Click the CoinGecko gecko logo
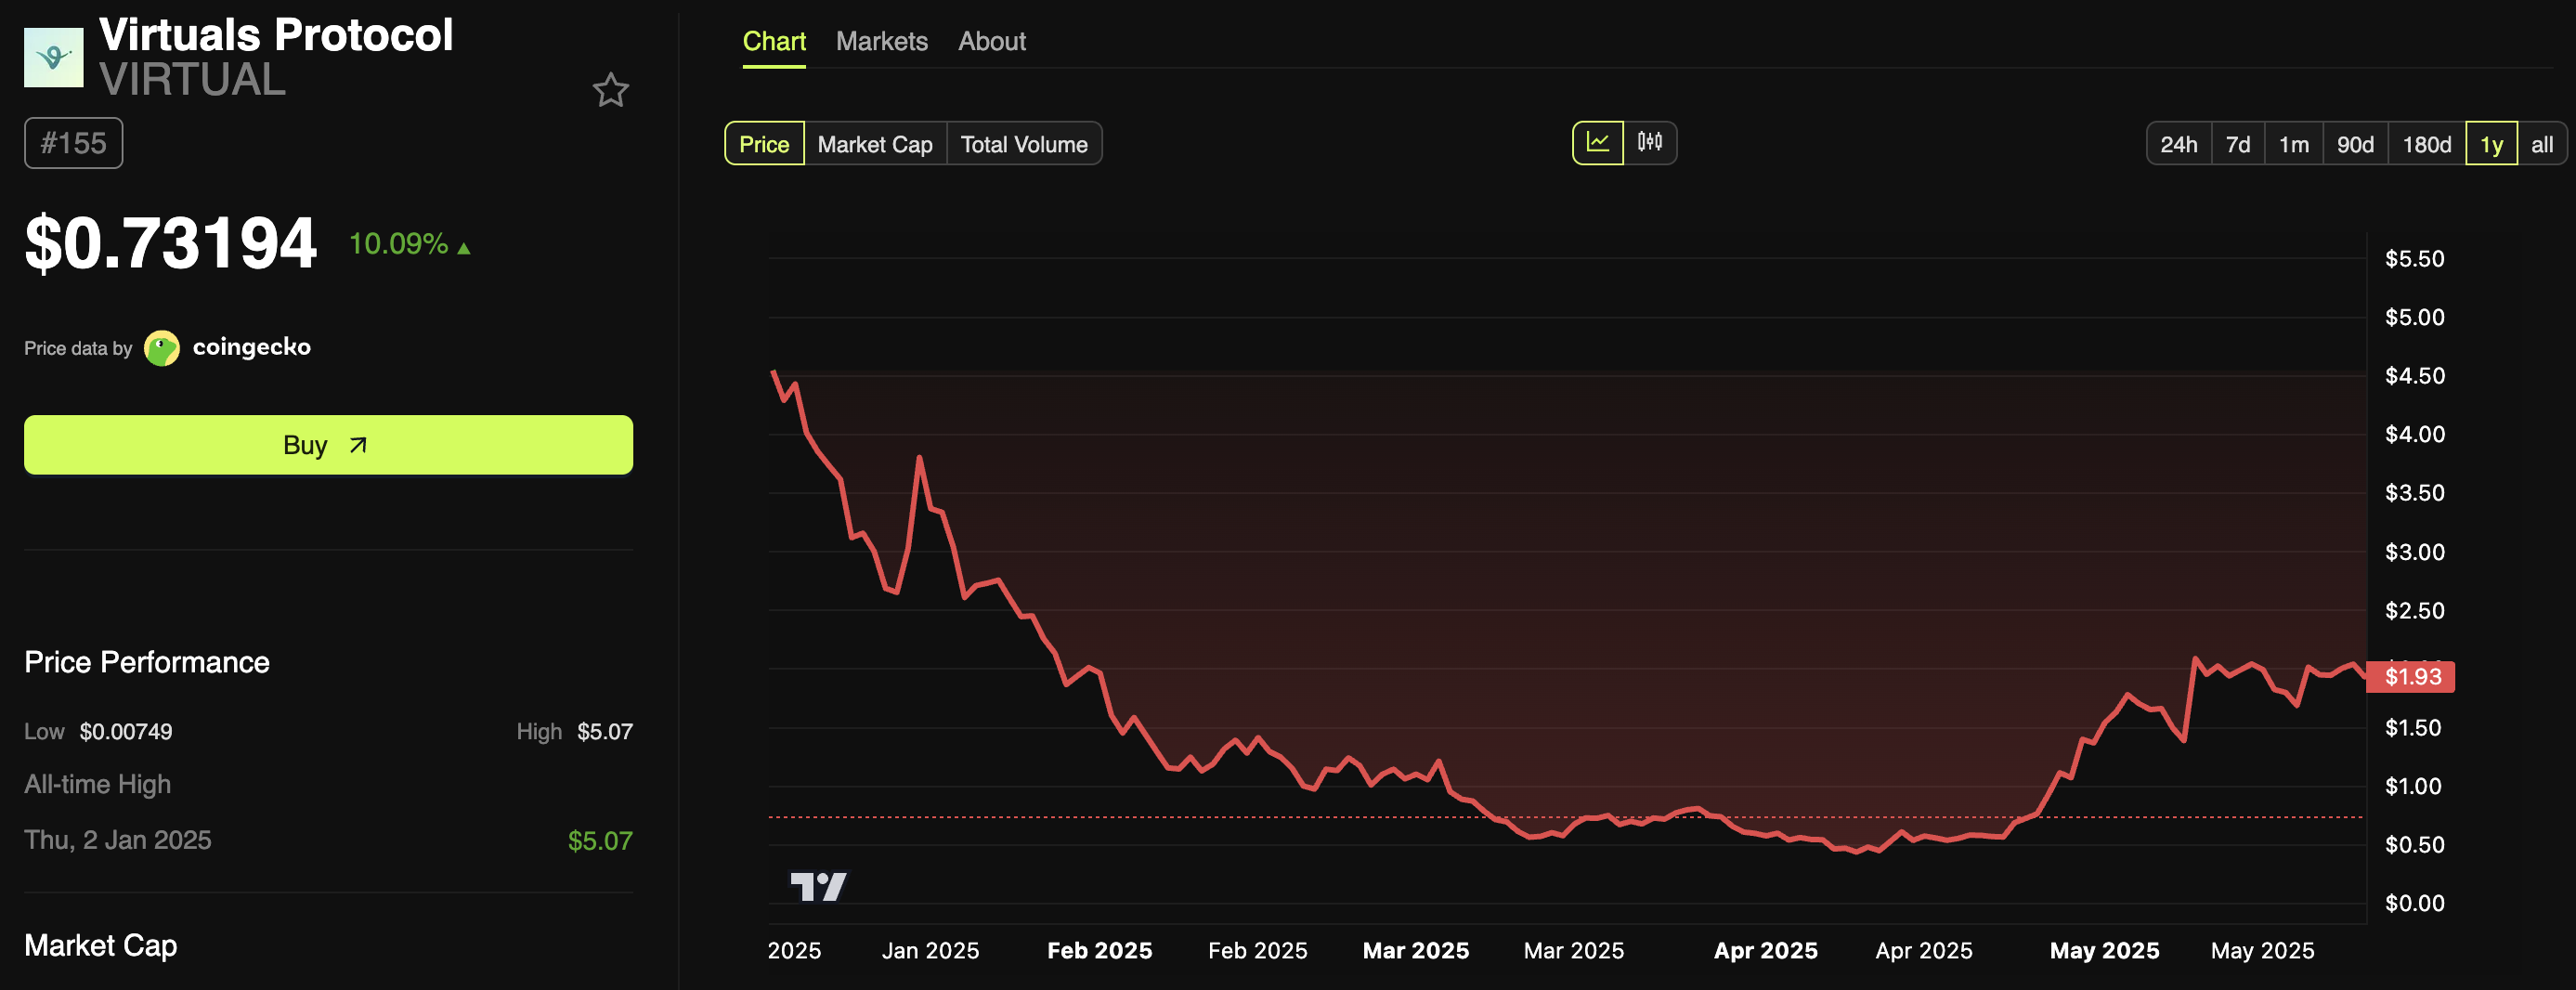This screenshot has height=990, width=2576. pos(162,348)
